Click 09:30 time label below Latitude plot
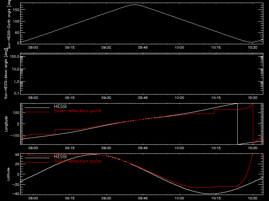 [106, 198]
